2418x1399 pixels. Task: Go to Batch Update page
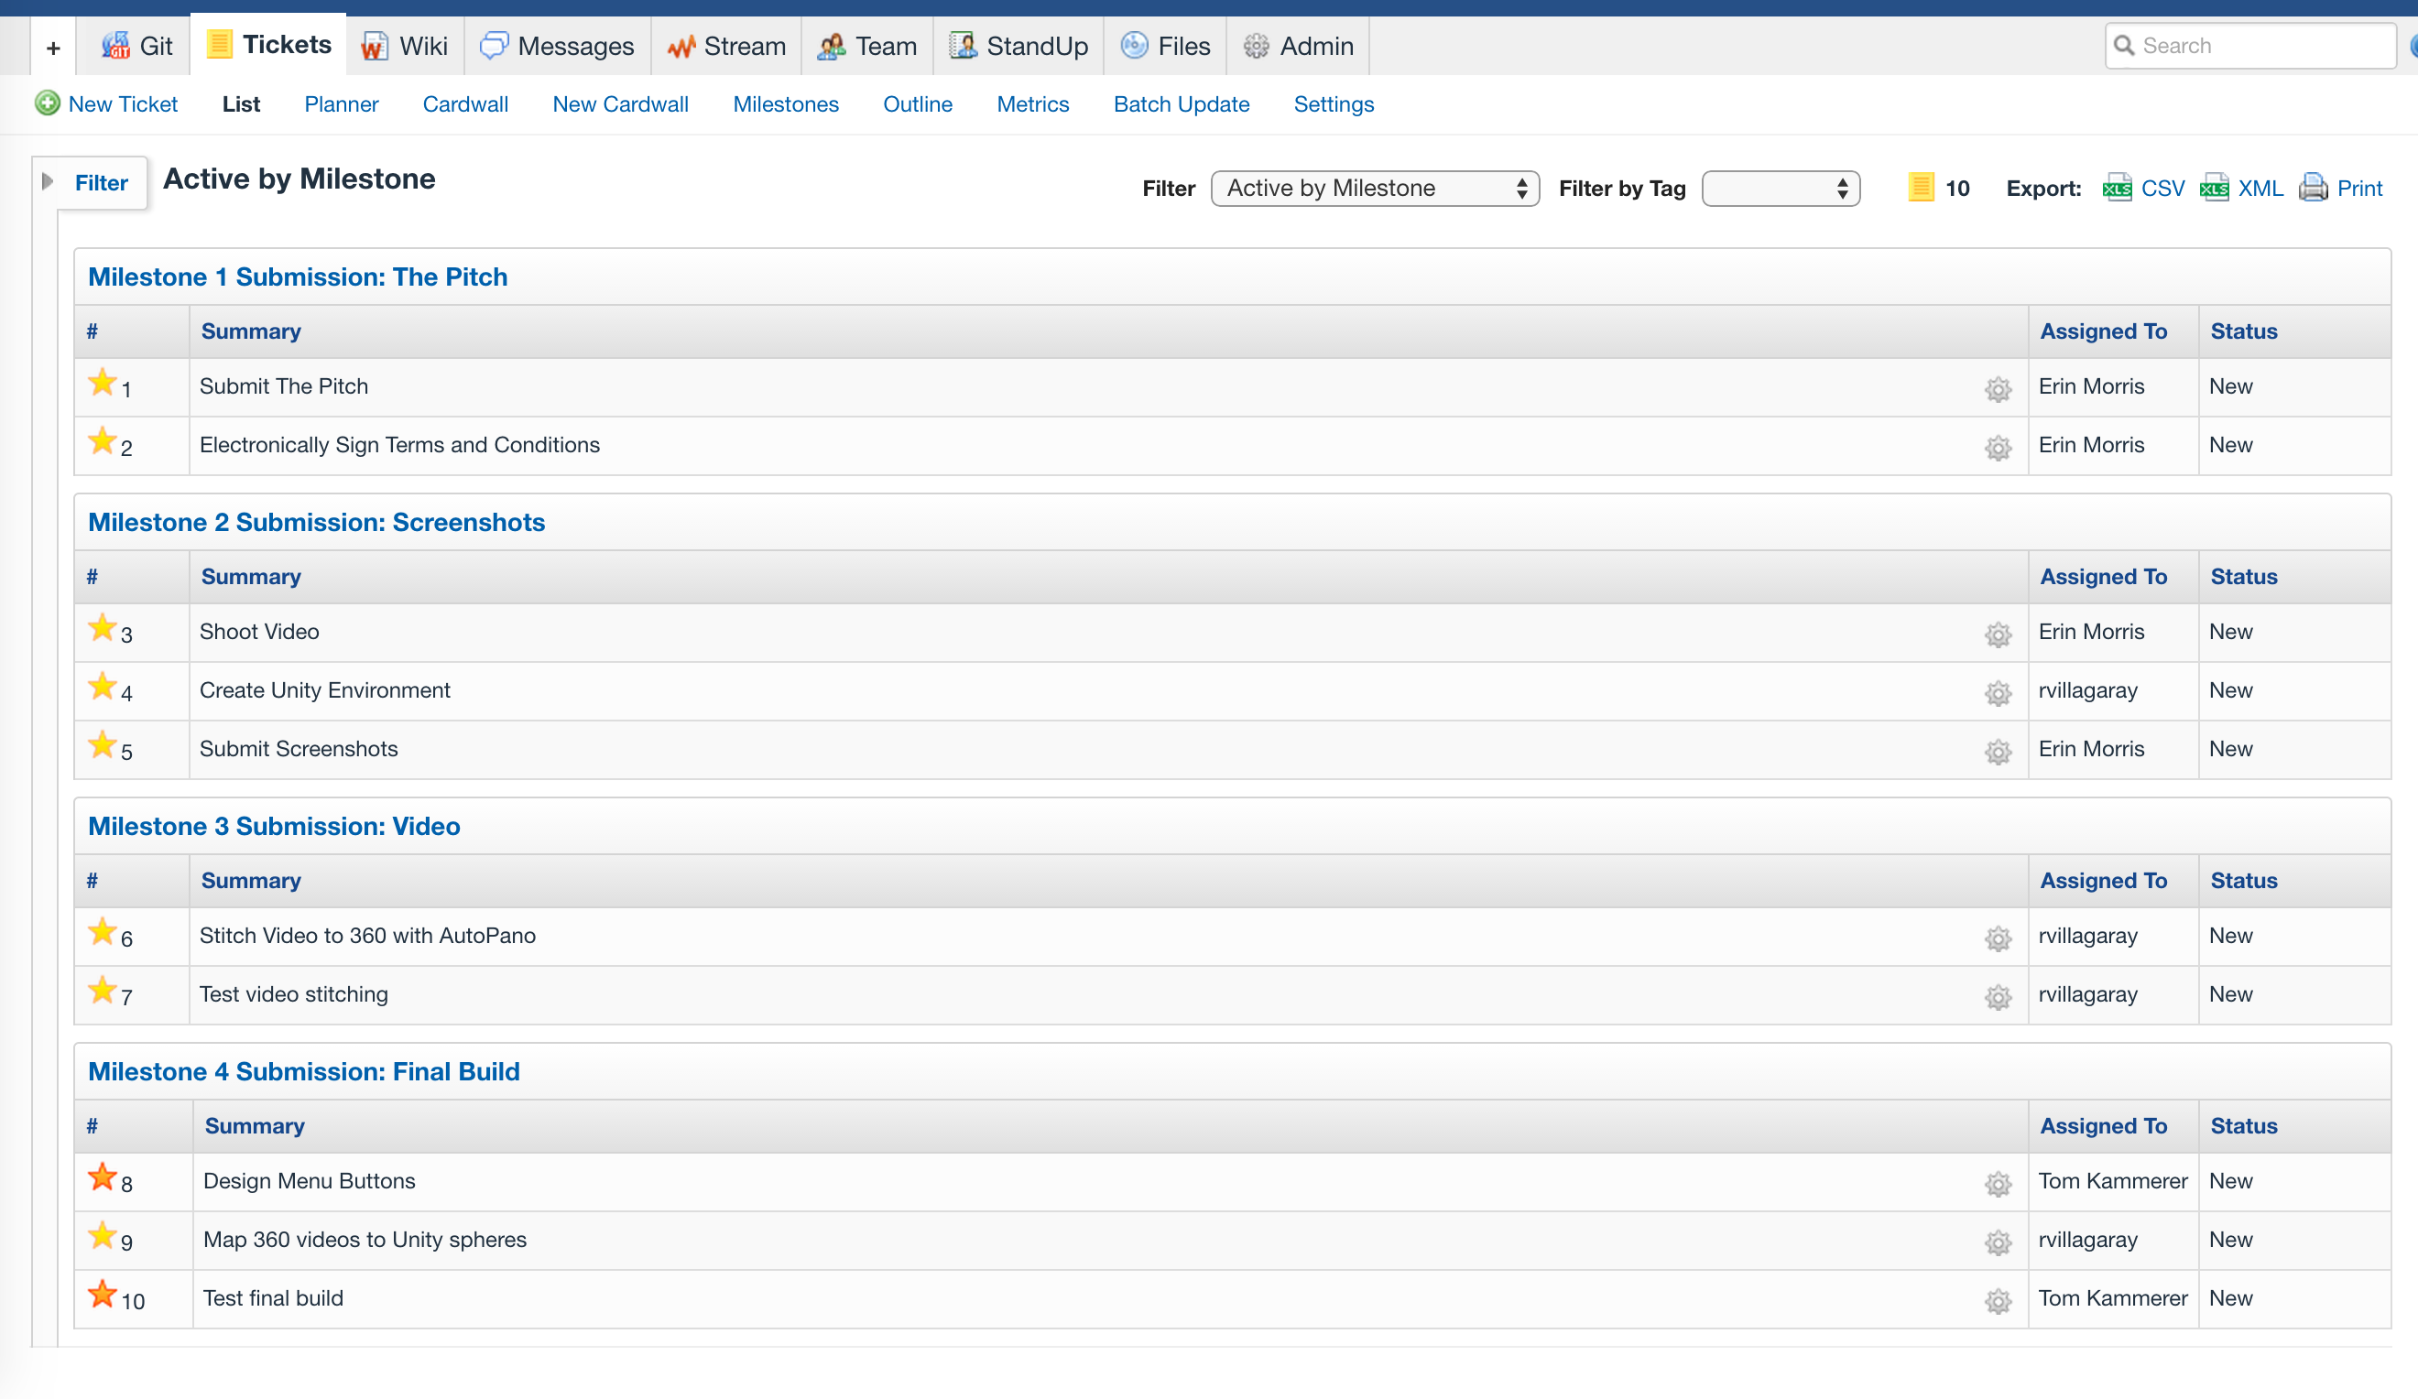pyautogui.click(x=1182, y=104)
